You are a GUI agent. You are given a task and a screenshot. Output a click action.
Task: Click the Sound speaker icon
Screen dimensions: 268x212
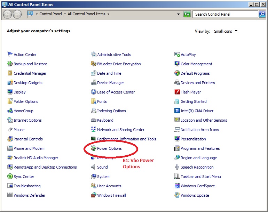click(x=94, y=167)
